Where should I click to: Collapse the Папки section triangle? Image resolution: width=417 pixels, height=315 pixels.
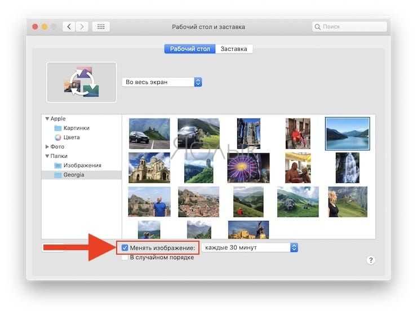pyautogui.click(x=47, y=156)
